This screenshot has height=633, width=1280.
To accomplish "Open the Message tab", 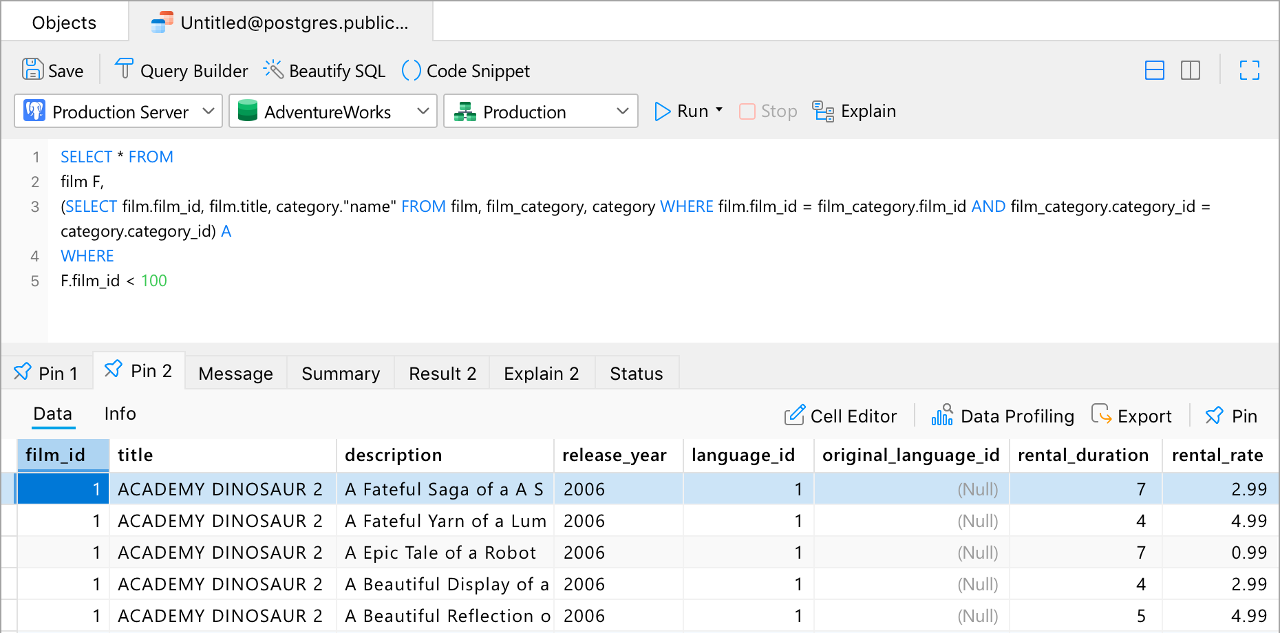I will pos(235,373).
